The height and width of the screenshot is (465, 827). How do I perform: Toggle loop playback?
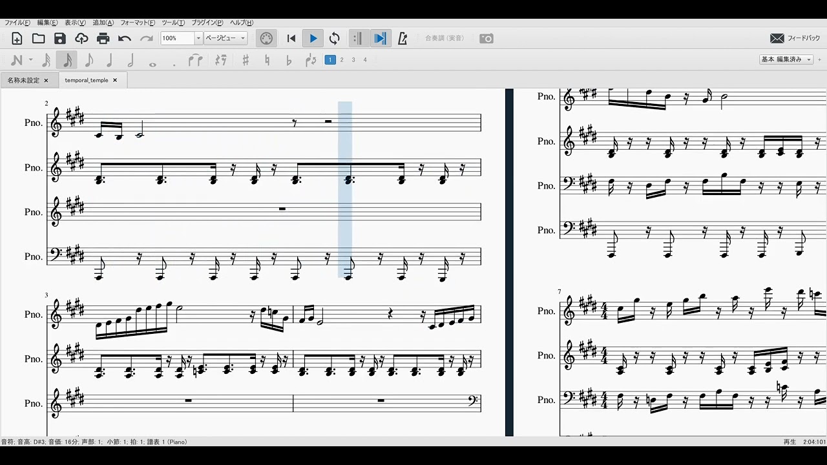pyautogui.click(x=334, y=39)
